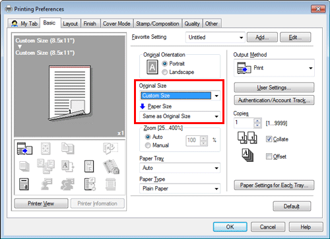
Task: Decrease Copies with the down arrow
Action: coord(257,125)
